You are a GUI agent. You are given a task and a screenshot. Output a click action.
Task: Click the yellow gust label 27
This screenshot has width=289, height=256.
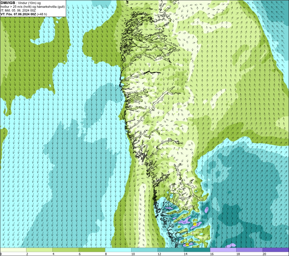point(195,224)
